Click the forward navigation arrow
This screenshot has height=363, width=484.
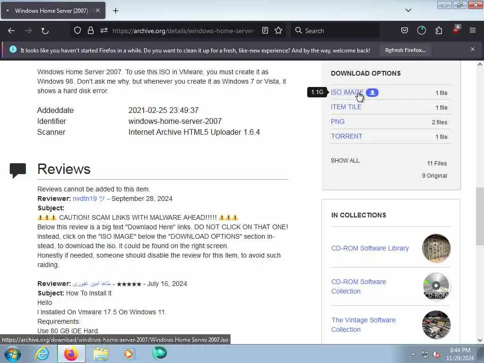[28, 31]
